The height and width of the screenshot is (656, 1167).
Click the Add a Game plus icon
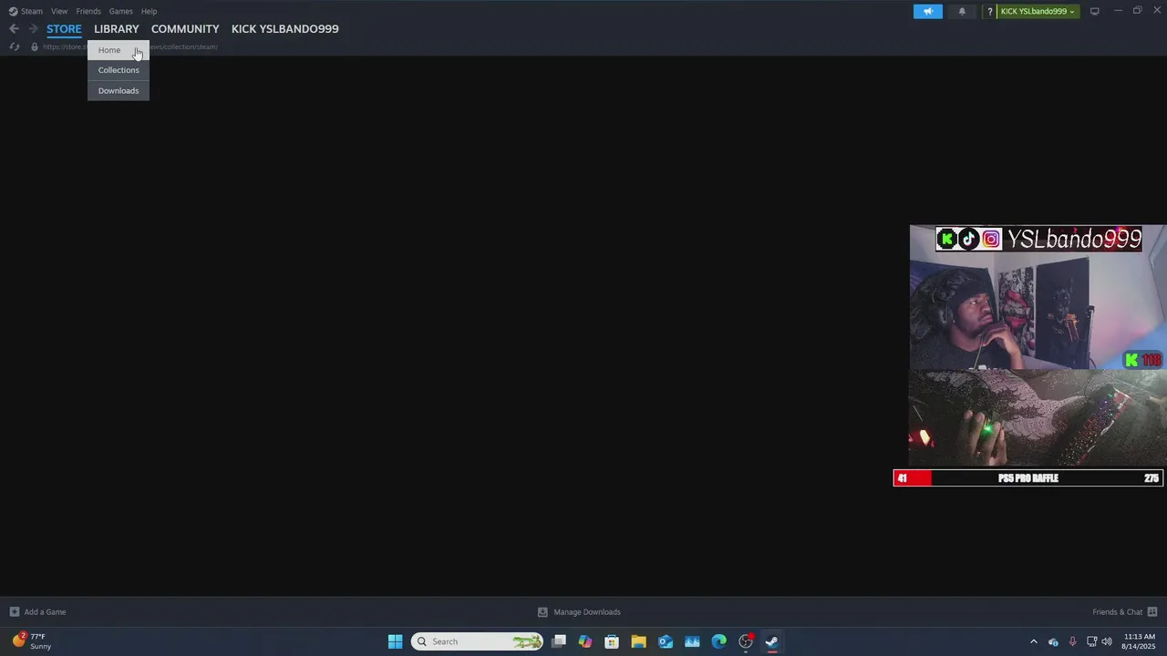(x=14, y=612)
